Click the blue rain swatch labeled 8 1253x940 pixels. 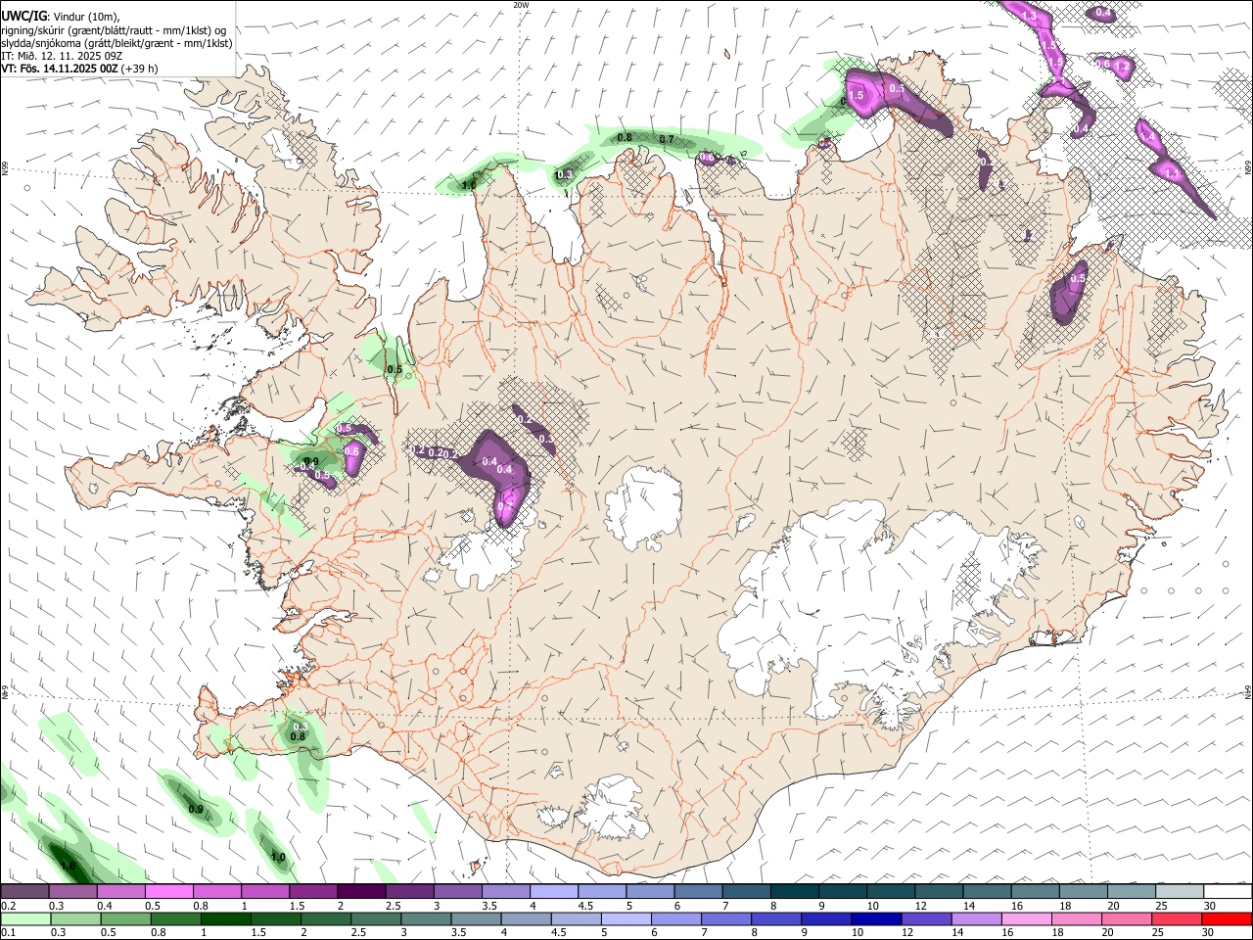coord(774,919)
